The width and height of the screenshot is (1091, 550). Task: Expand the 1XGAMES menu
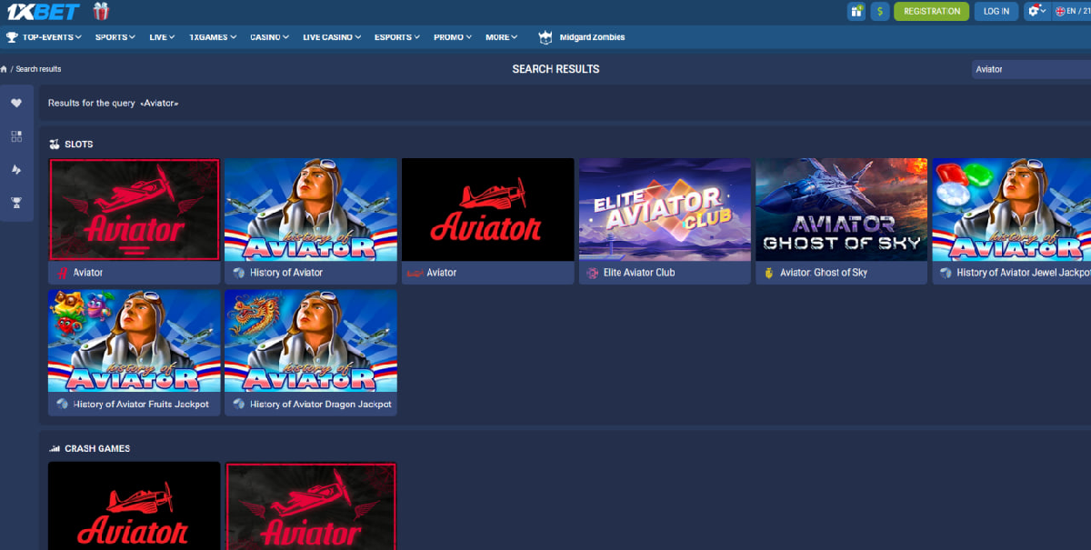pyautogui.click(x=213, y=37)
